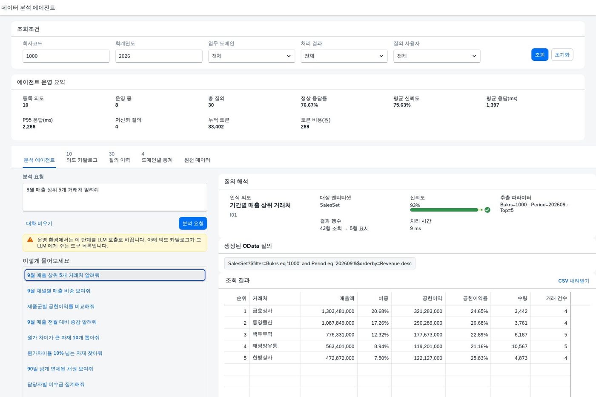The width and height of the screenshot is (596, 397).
Task: Click the green confidence check icon
Action: pos(487,210)
